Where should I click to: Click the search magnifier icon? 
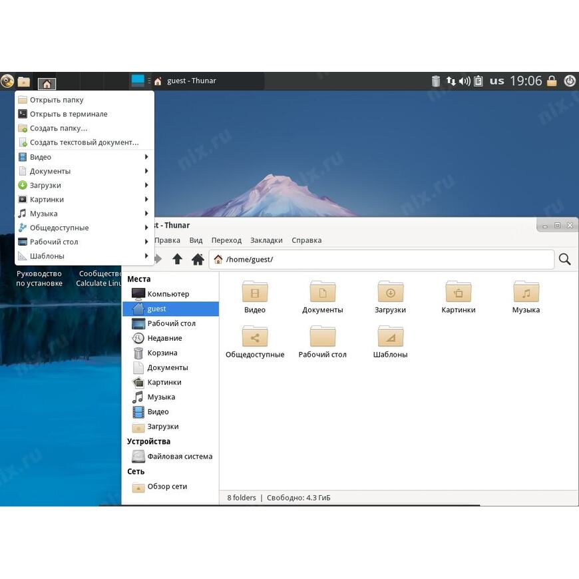pyautogui.click(x=564, y=259)
